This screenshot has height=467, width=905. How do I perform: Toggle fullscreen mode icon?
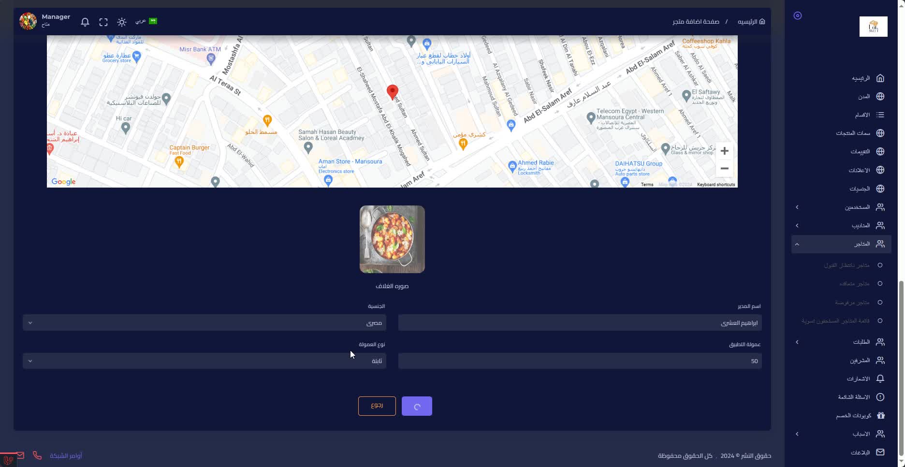pos(103,22)
